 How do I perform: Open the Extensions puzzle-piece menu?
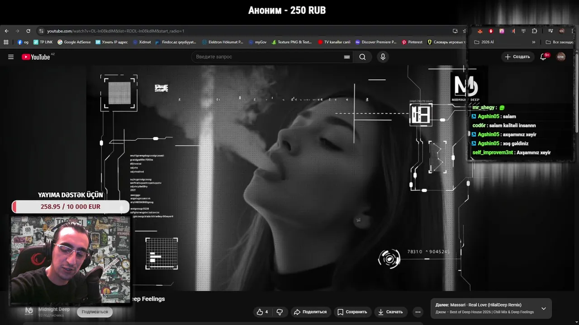(x=534, y=31)
